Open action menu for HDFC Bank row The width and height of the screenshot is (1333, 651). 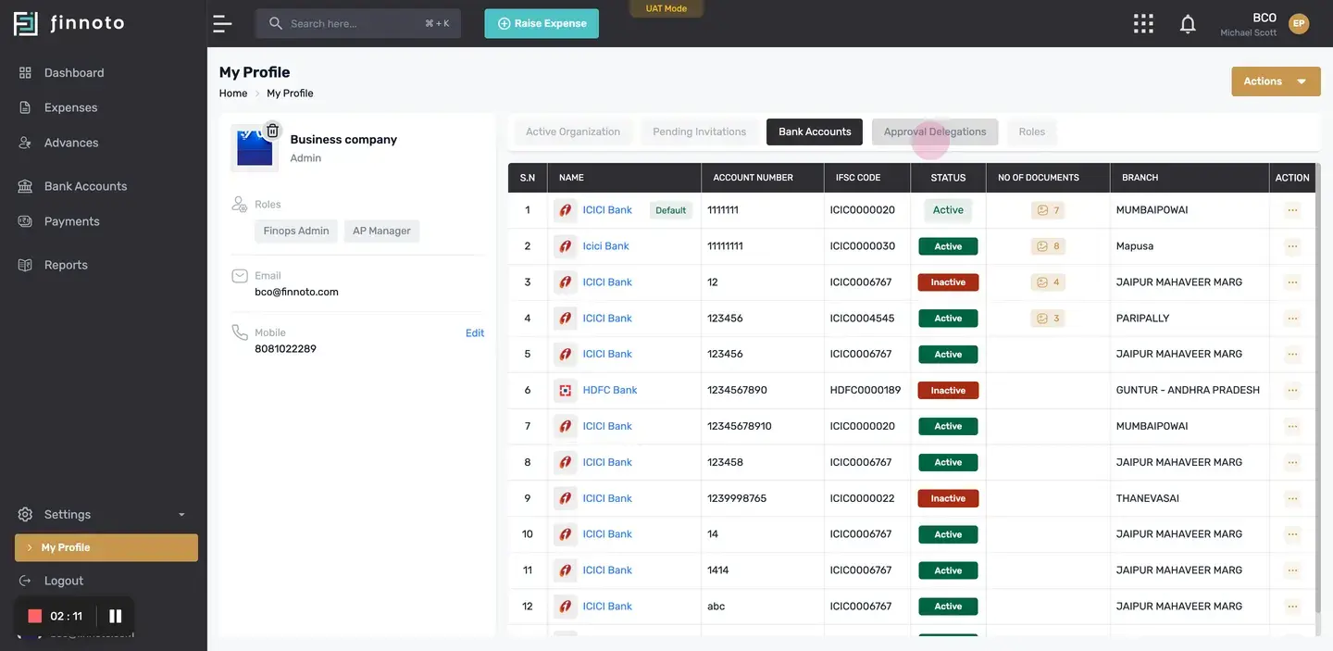(1292, 391)
